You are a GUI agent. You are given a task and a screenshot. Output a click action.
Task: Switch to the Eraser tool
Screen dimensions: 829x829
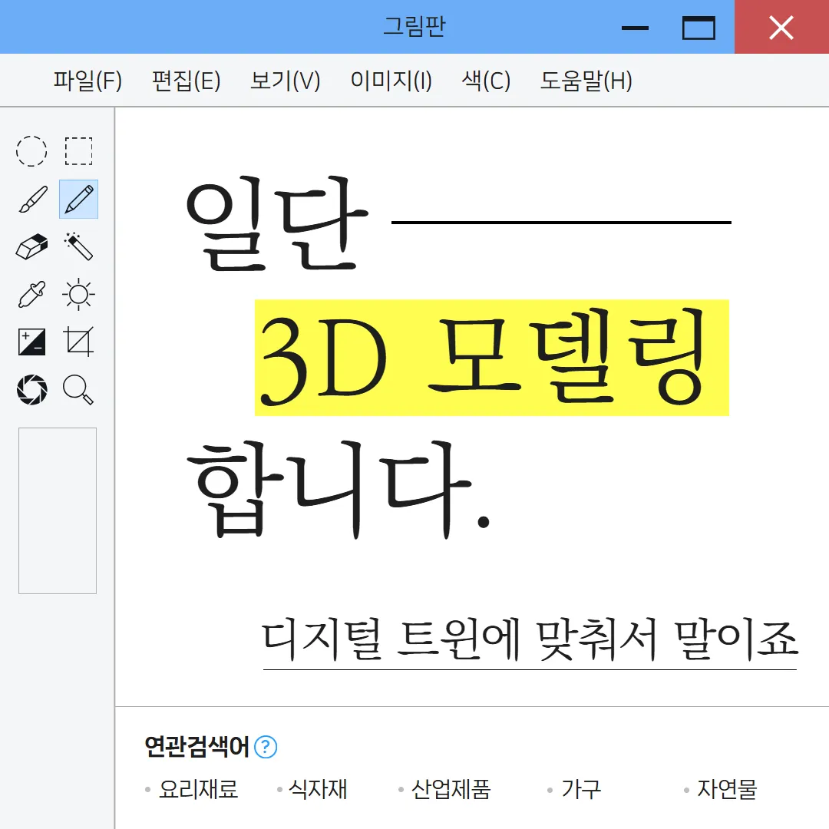[x=31, y=246]
